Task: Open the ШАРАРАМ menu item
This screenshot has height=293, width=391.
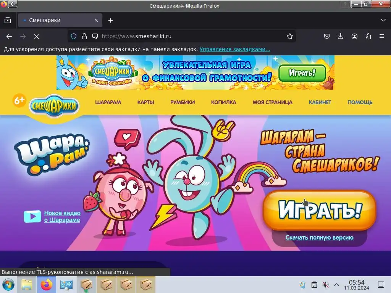Action: [108, 102]
